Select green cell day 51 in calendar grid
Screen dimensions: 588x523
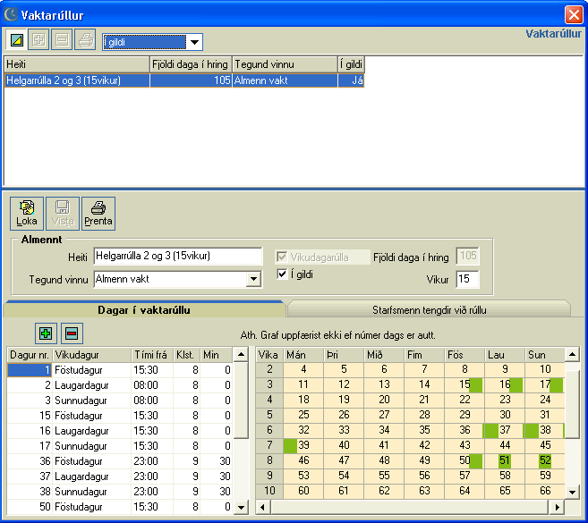(504, 460)
